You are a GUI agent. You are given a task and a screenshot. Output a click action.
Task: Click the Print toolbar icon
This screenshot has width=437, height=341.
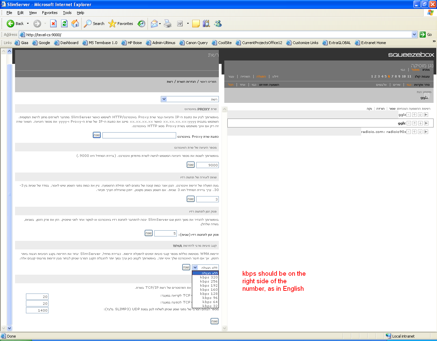(168, 23)
